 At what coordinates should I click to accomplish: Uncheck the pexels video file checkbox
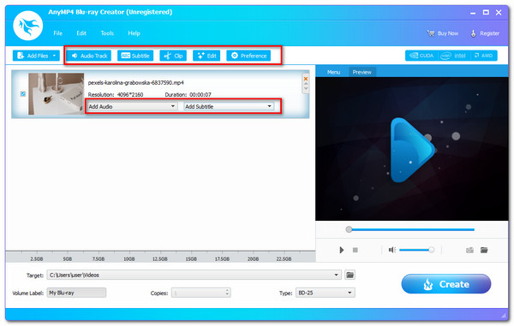point(23,94)
